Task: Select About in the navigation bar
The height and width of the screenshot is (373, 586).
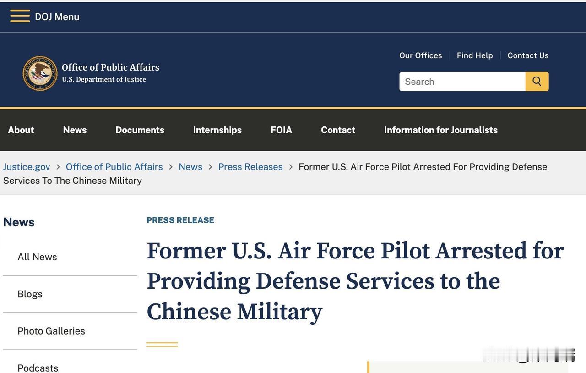Action: [21, 130]
